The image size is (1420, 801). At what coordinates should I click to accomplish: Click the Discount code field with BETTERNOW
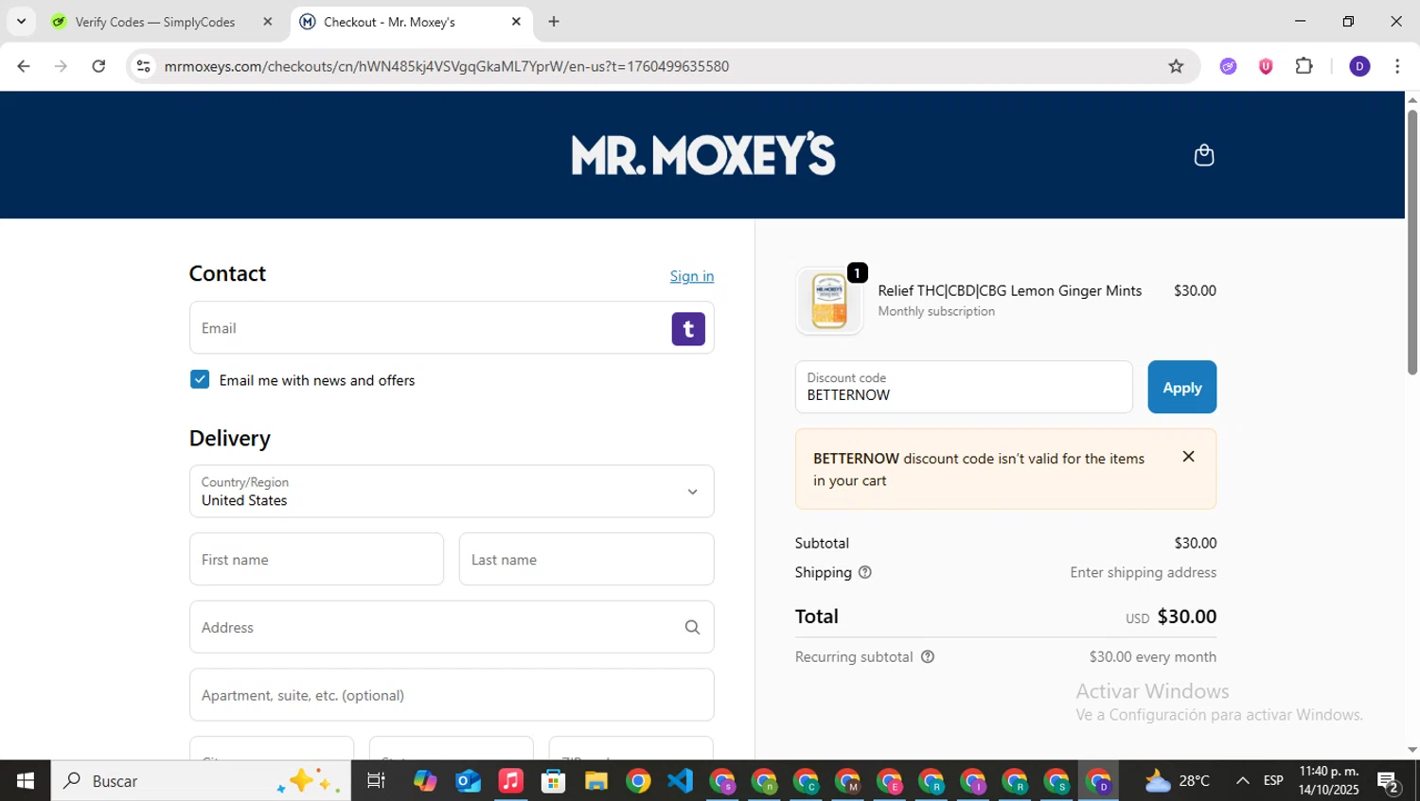[x=964, y=387]
